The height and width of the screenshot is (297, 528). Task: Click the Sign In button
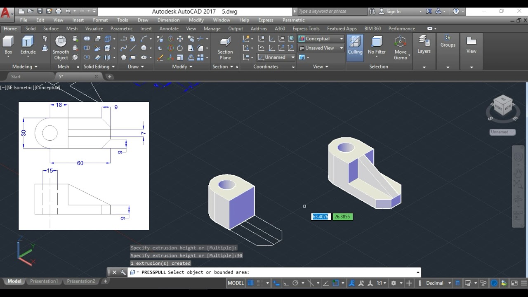point(393,12)
